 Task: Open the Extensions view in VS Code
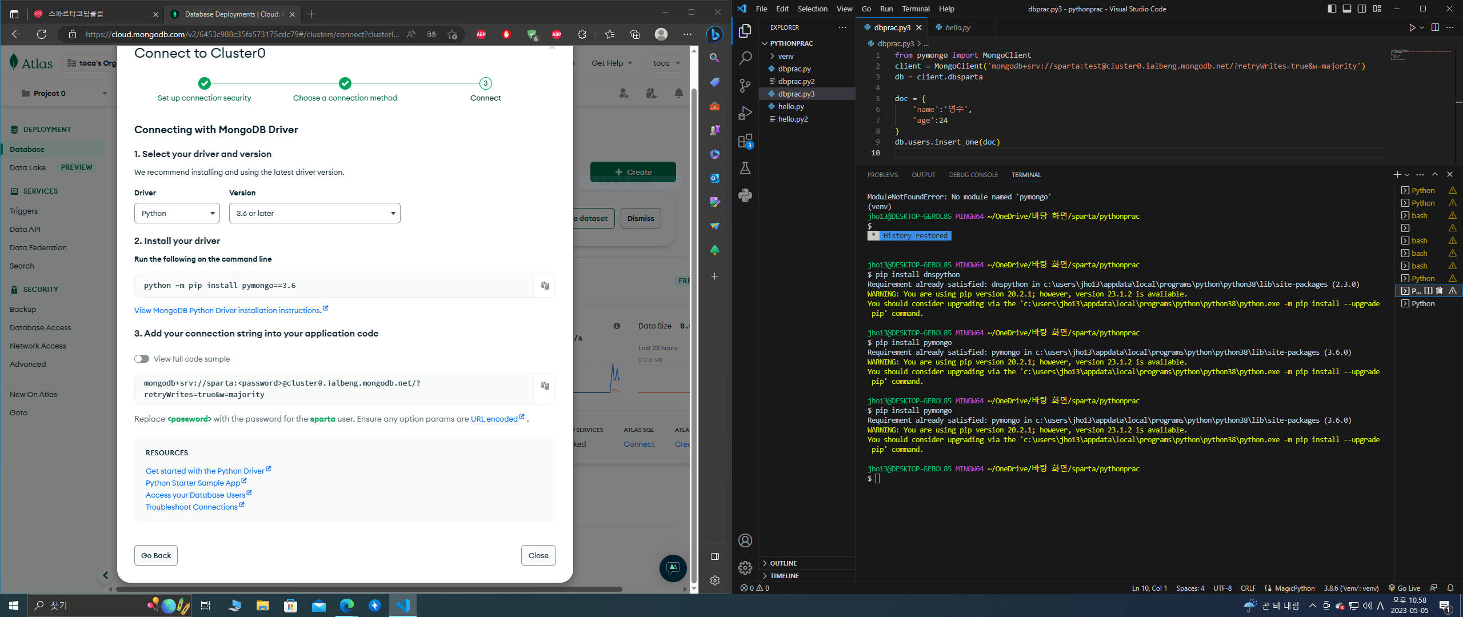click(745, 141)
